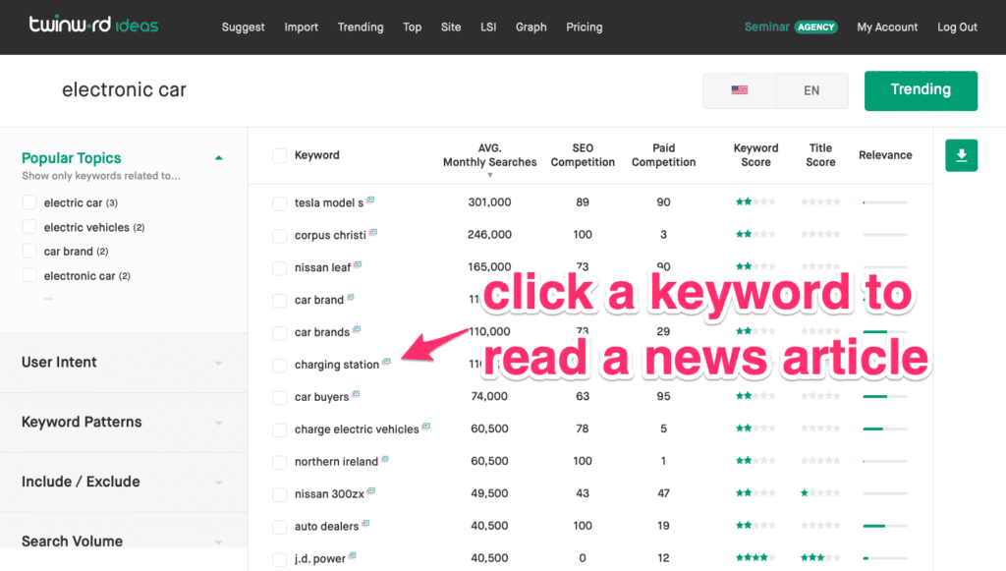Show more popular topics via ellipsis
The height and width of the screenshot is (571, 1006).
[49, 299]
